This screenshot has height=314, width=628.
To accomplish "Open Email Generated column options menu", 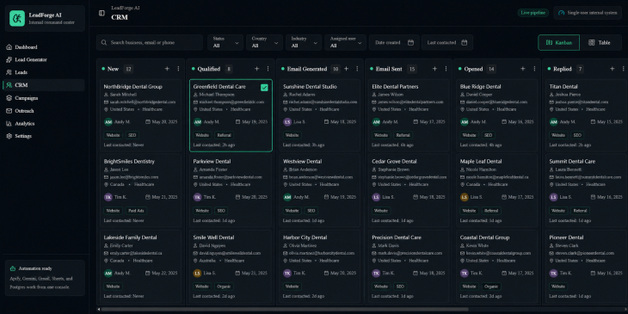I will [357, 69].
